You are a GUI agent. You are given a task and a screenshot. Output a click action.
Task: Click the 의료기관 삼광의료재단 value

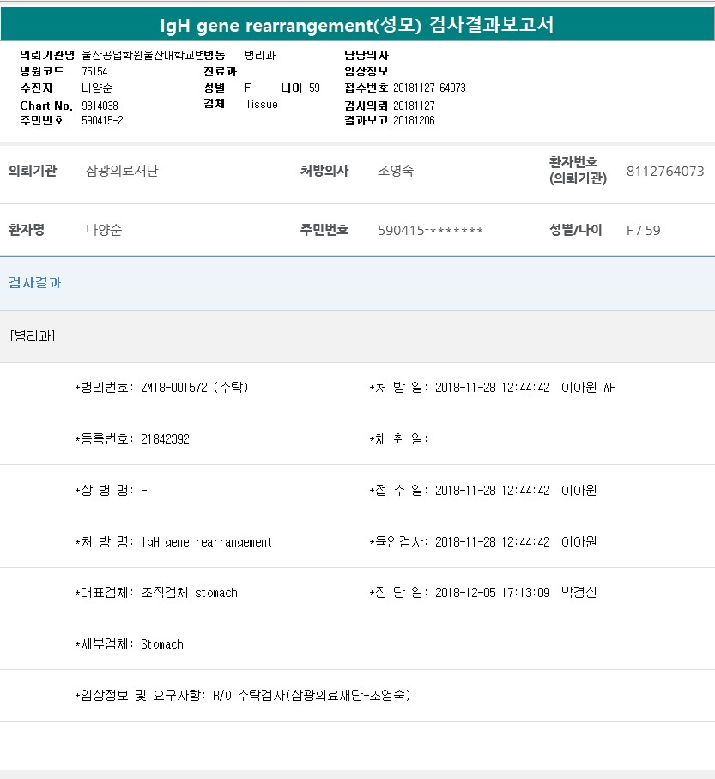(x=122, y=171)
